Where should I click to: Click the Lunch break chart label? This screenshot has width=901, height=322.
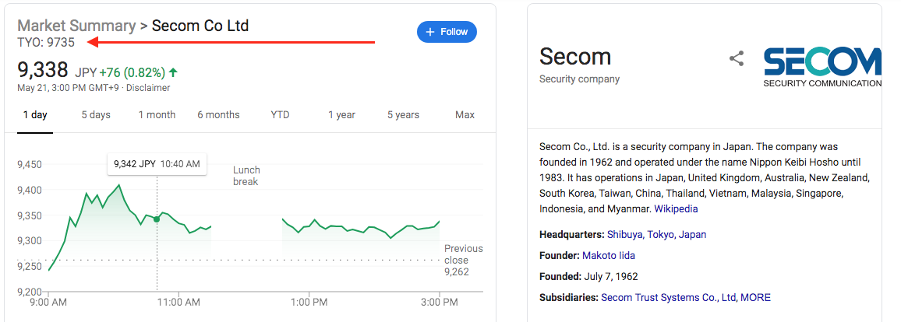(x=246, y=176)
